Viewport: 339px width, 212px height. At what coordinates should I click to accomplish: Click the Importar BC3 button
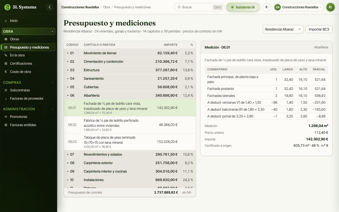tap(319, 29)
